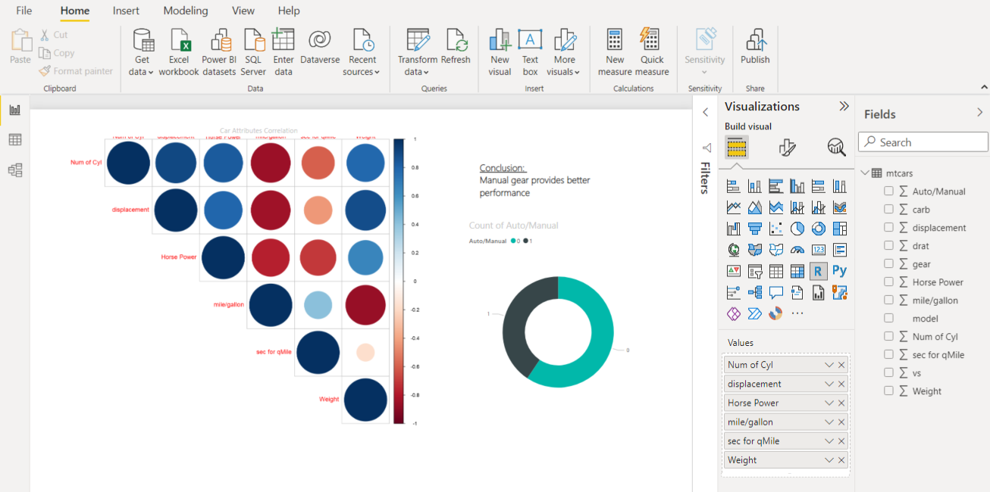Create a Quick measure
Viewport: 990px width, 492px height.
pos(652,51)
